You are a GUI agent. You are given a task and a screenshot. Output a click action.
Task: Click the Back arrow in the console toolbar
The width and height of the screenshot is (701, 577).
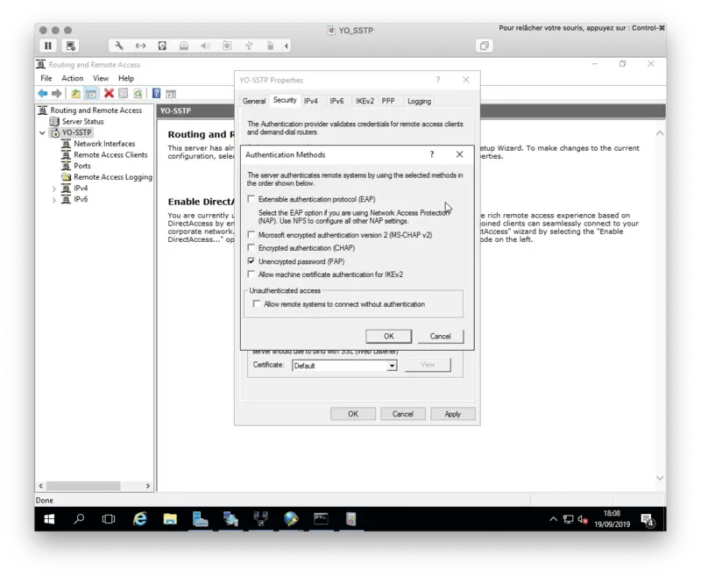point(42,94)
